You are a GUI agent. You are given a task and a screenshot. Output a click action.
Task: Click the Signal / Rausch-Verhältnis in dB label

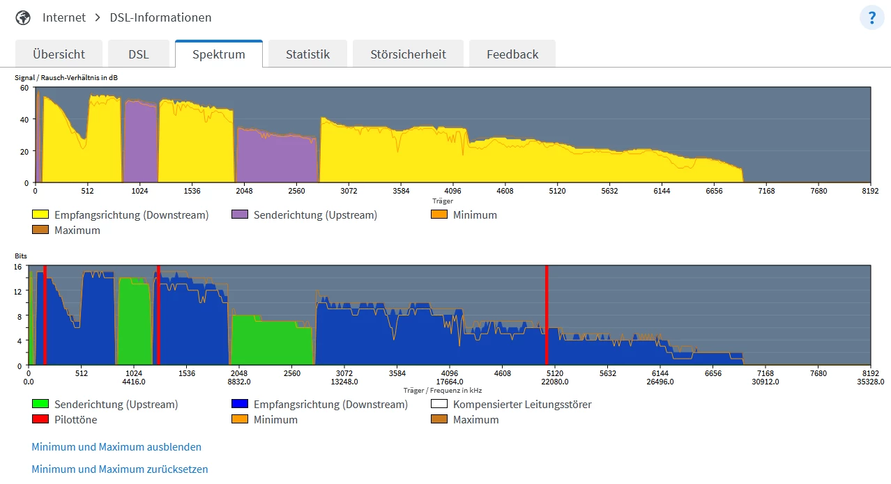click(x=66, y=77)
